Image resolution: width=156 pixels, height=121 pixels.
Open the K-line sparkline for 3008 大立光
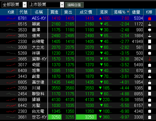tap(11, 47)
